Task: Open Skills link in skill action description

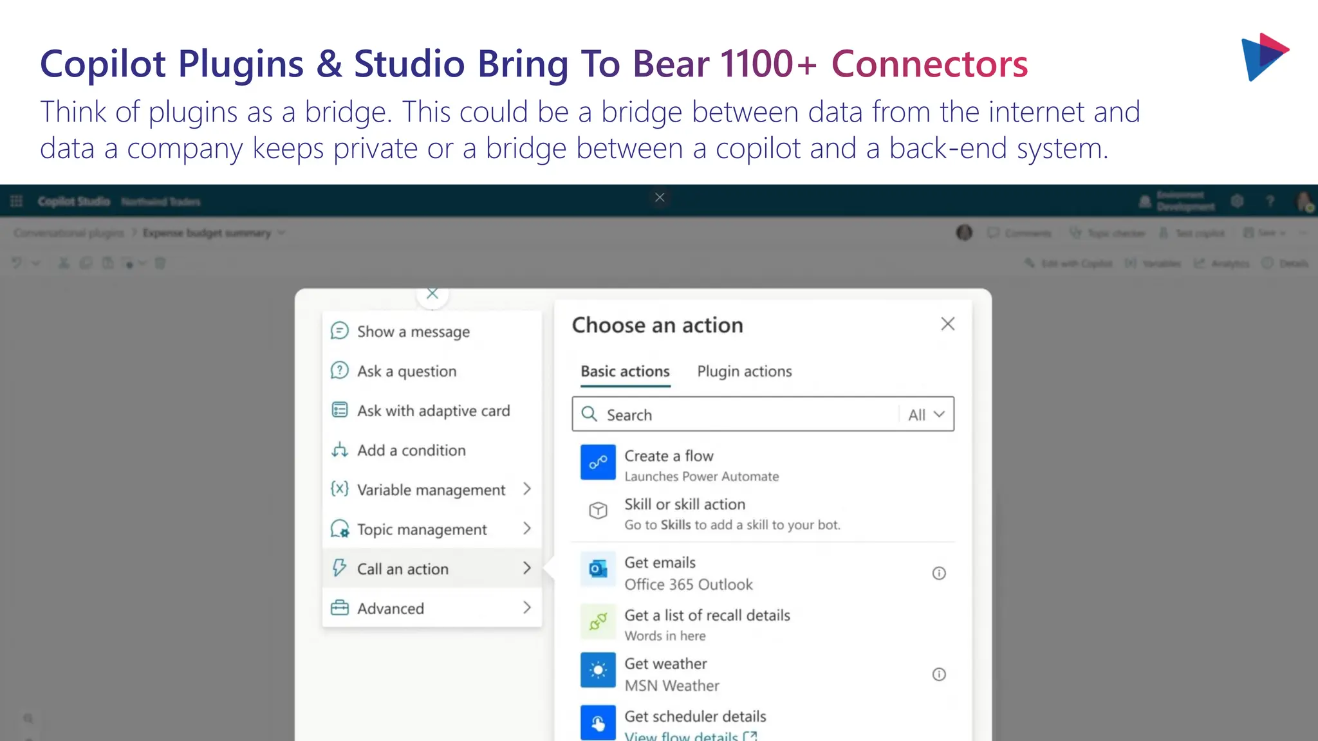Action: click(x=675, y=524)
